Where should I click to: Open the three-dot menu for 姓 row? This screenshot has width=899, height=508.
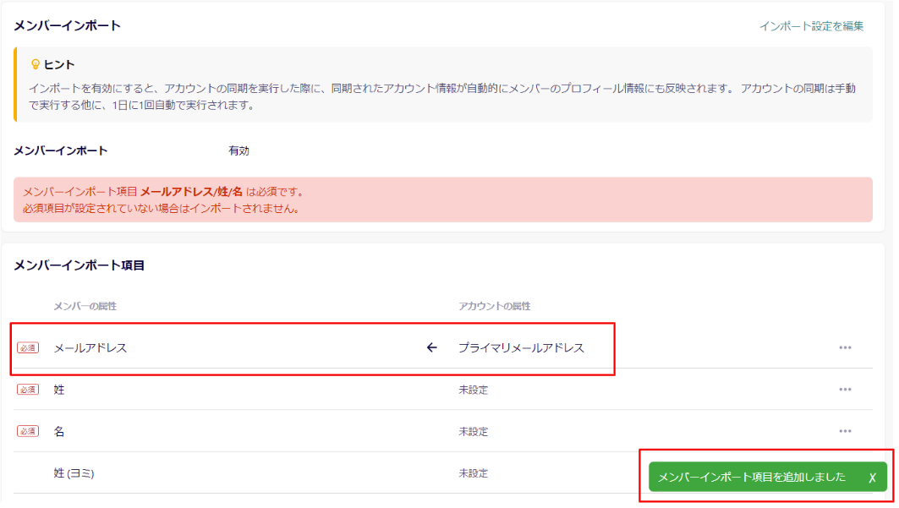point(845,390)
